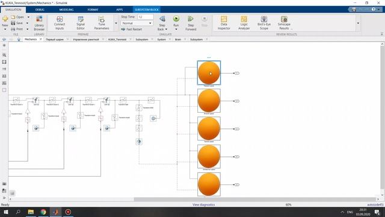The image size is (385, 217).
Task: Expand the Print dropdown arrow
Action: (x=27, y=29)
